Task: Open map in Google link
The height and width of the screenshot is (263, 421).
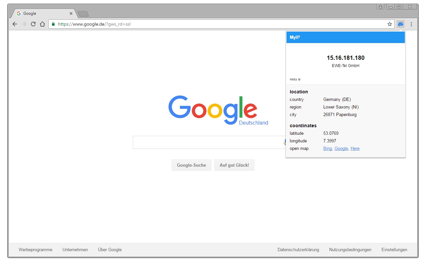Action: (x=341, y=149)
